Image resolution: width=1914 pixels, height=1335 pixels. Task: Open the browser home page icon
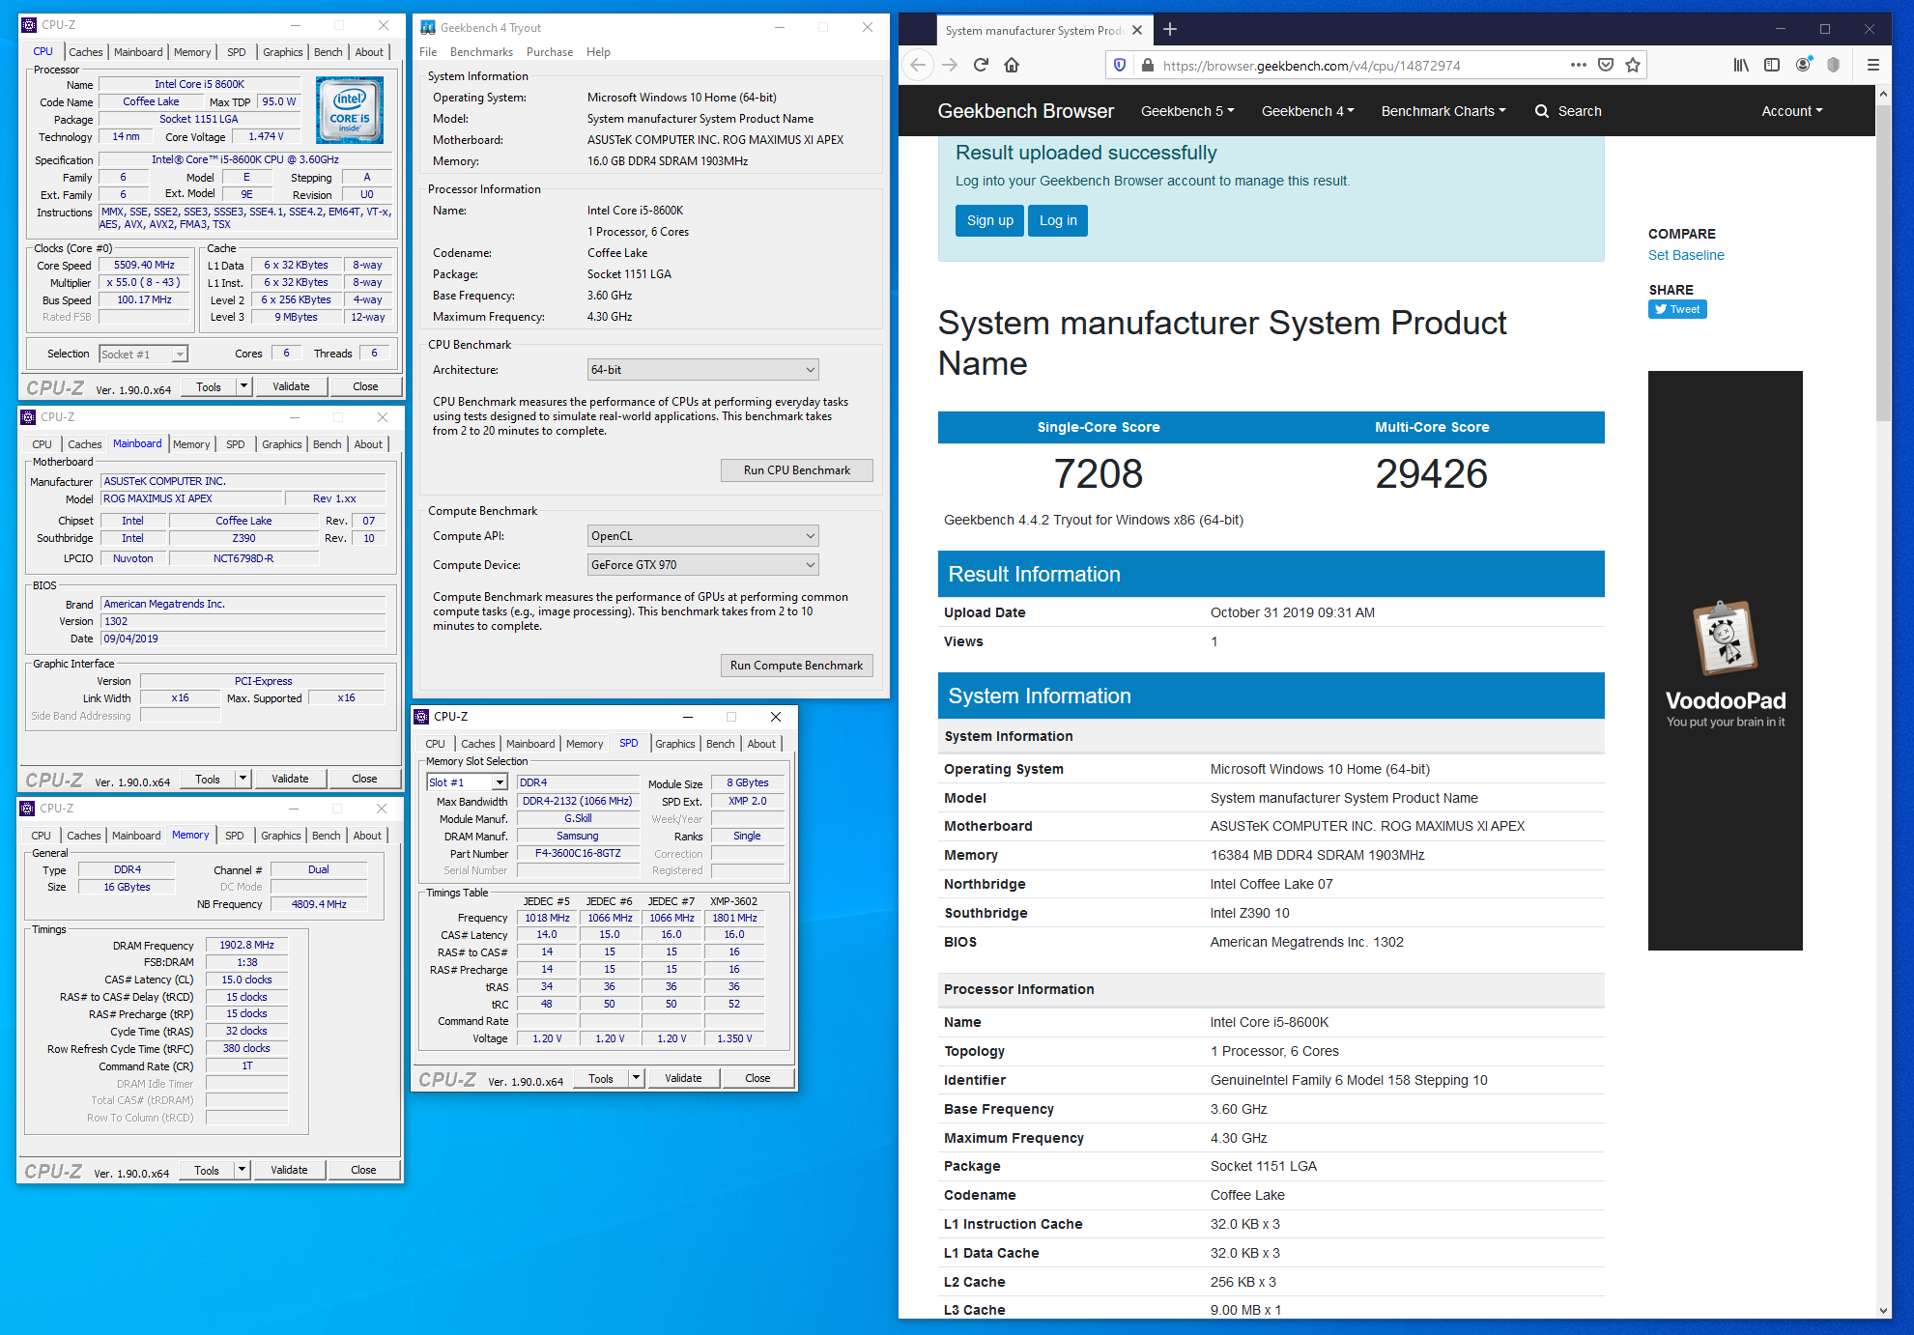(1012, 65)
